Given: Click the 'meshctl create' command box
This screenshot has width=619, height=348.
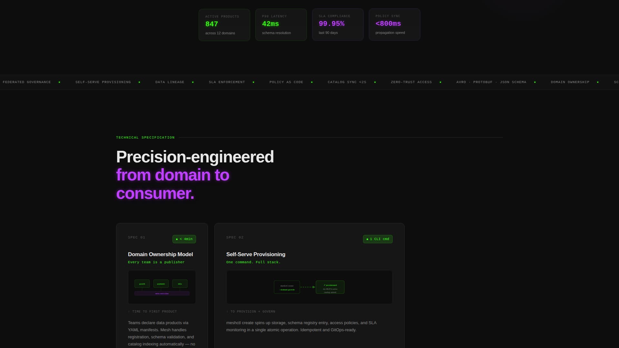Looking at the screenshot, I should [x=287, y=287].
